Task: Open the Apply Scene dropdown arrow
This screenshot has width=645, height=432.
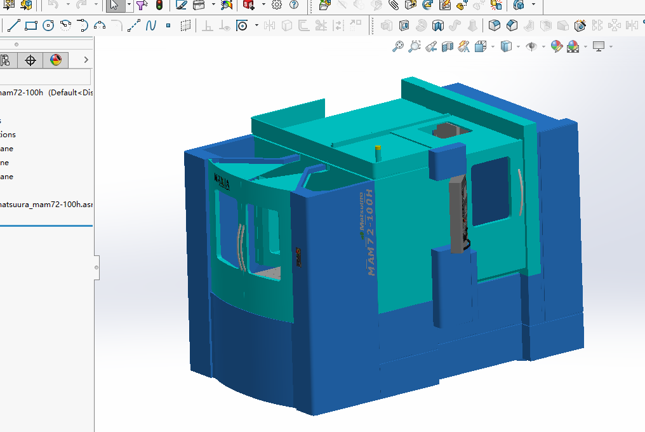Action: coord(585,47)
